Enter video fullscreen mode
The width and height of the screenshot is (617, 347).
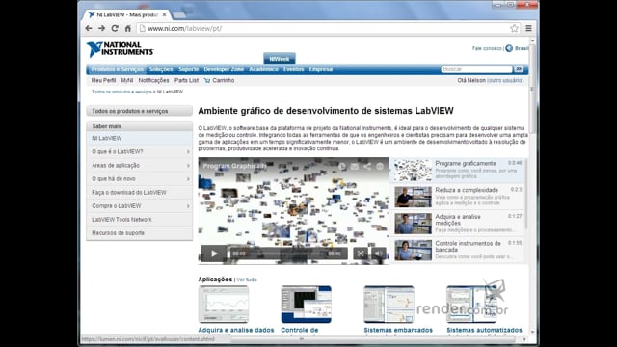[360, 254]
